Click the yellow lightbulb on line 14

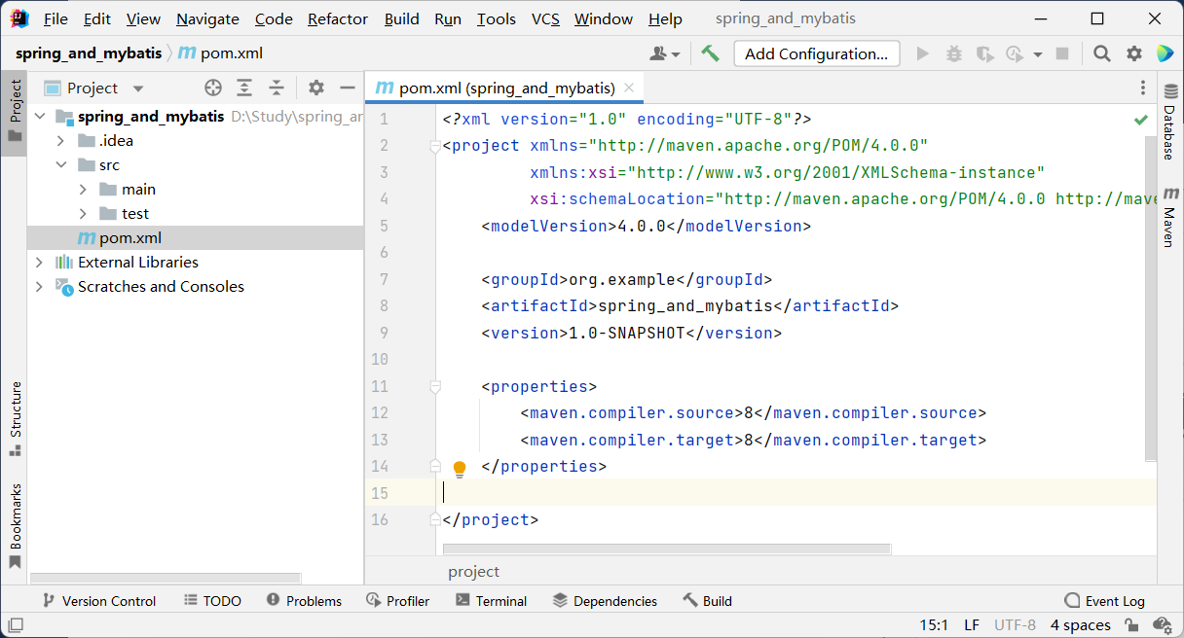(460, 470)
